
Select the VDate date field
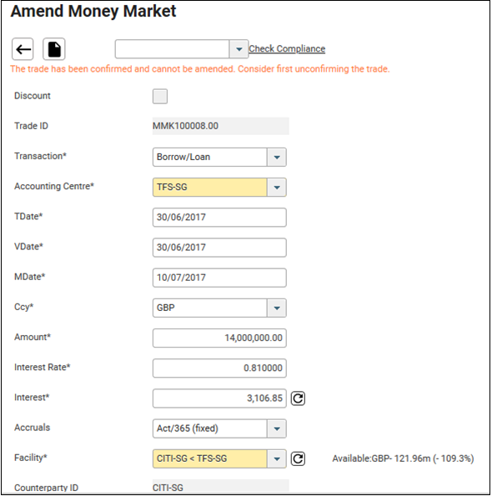pyautogui.click(x=219, y=248)
